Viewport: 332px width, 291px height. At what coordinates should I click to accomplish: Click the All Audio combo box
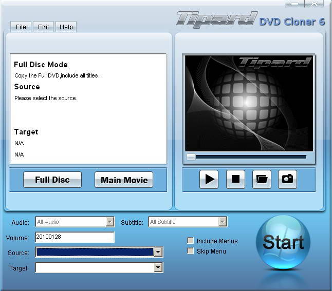click(x=75, y=222)
